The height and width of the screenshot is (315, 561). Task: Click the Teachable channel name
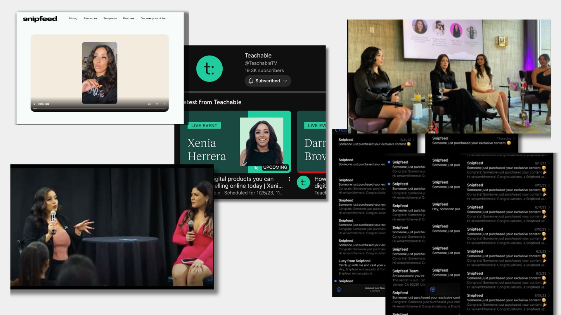258,55
